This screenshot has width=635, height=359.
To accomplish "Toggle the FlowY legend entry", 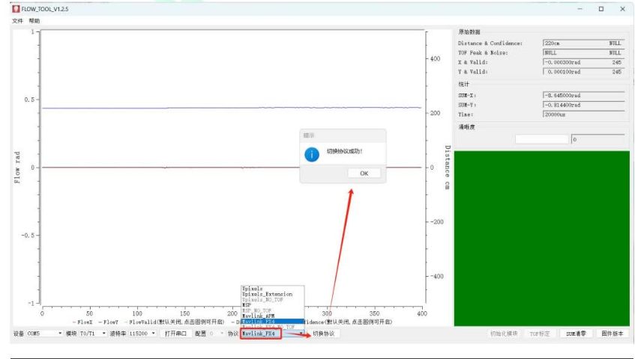I will pos(108,322).
